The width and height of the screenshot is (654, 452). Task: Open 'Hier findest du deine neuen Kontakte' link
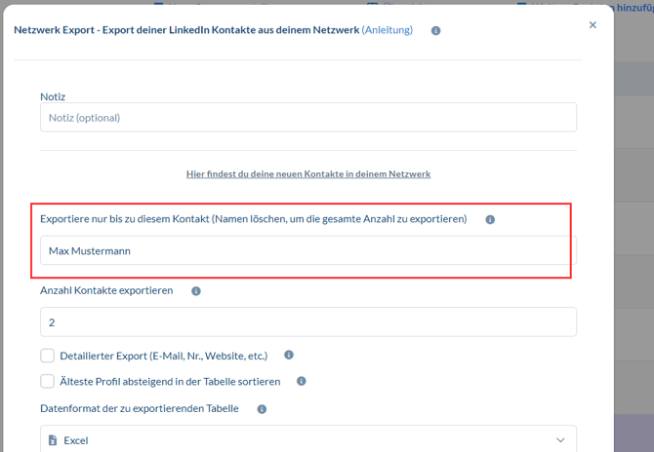pos(308,173)
